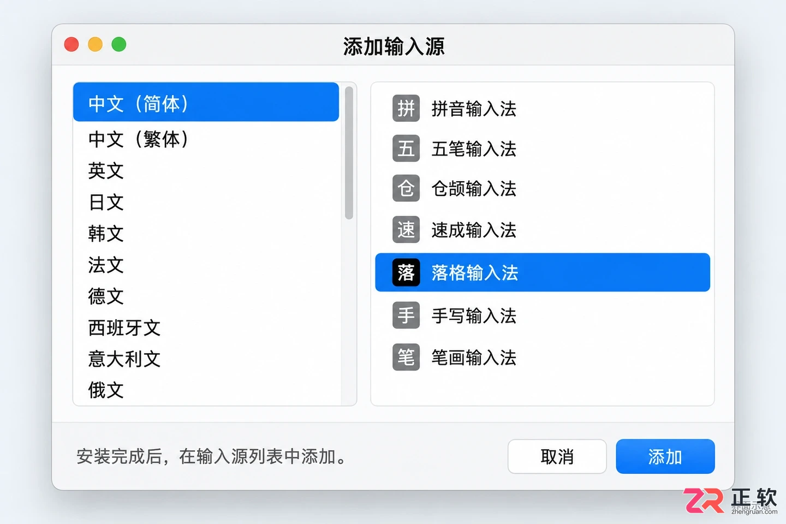Click the 五 icon for 五笔输入法

pos(406,148)
